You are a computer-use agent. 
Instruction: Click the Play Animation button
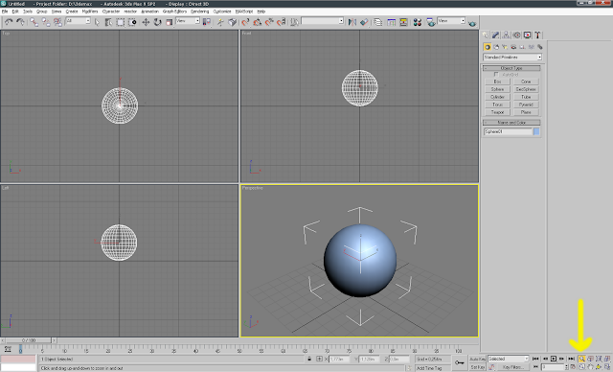(554, 359)
